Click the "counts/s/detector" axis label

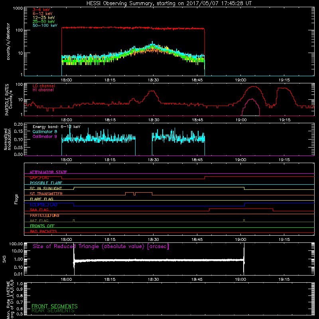click(x=8, y=41)
